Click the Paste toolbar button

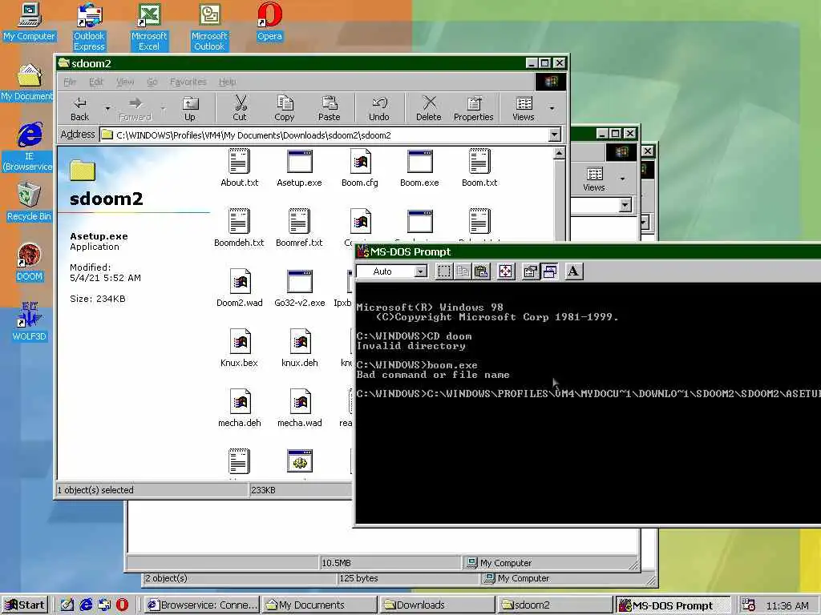point(329,109)
